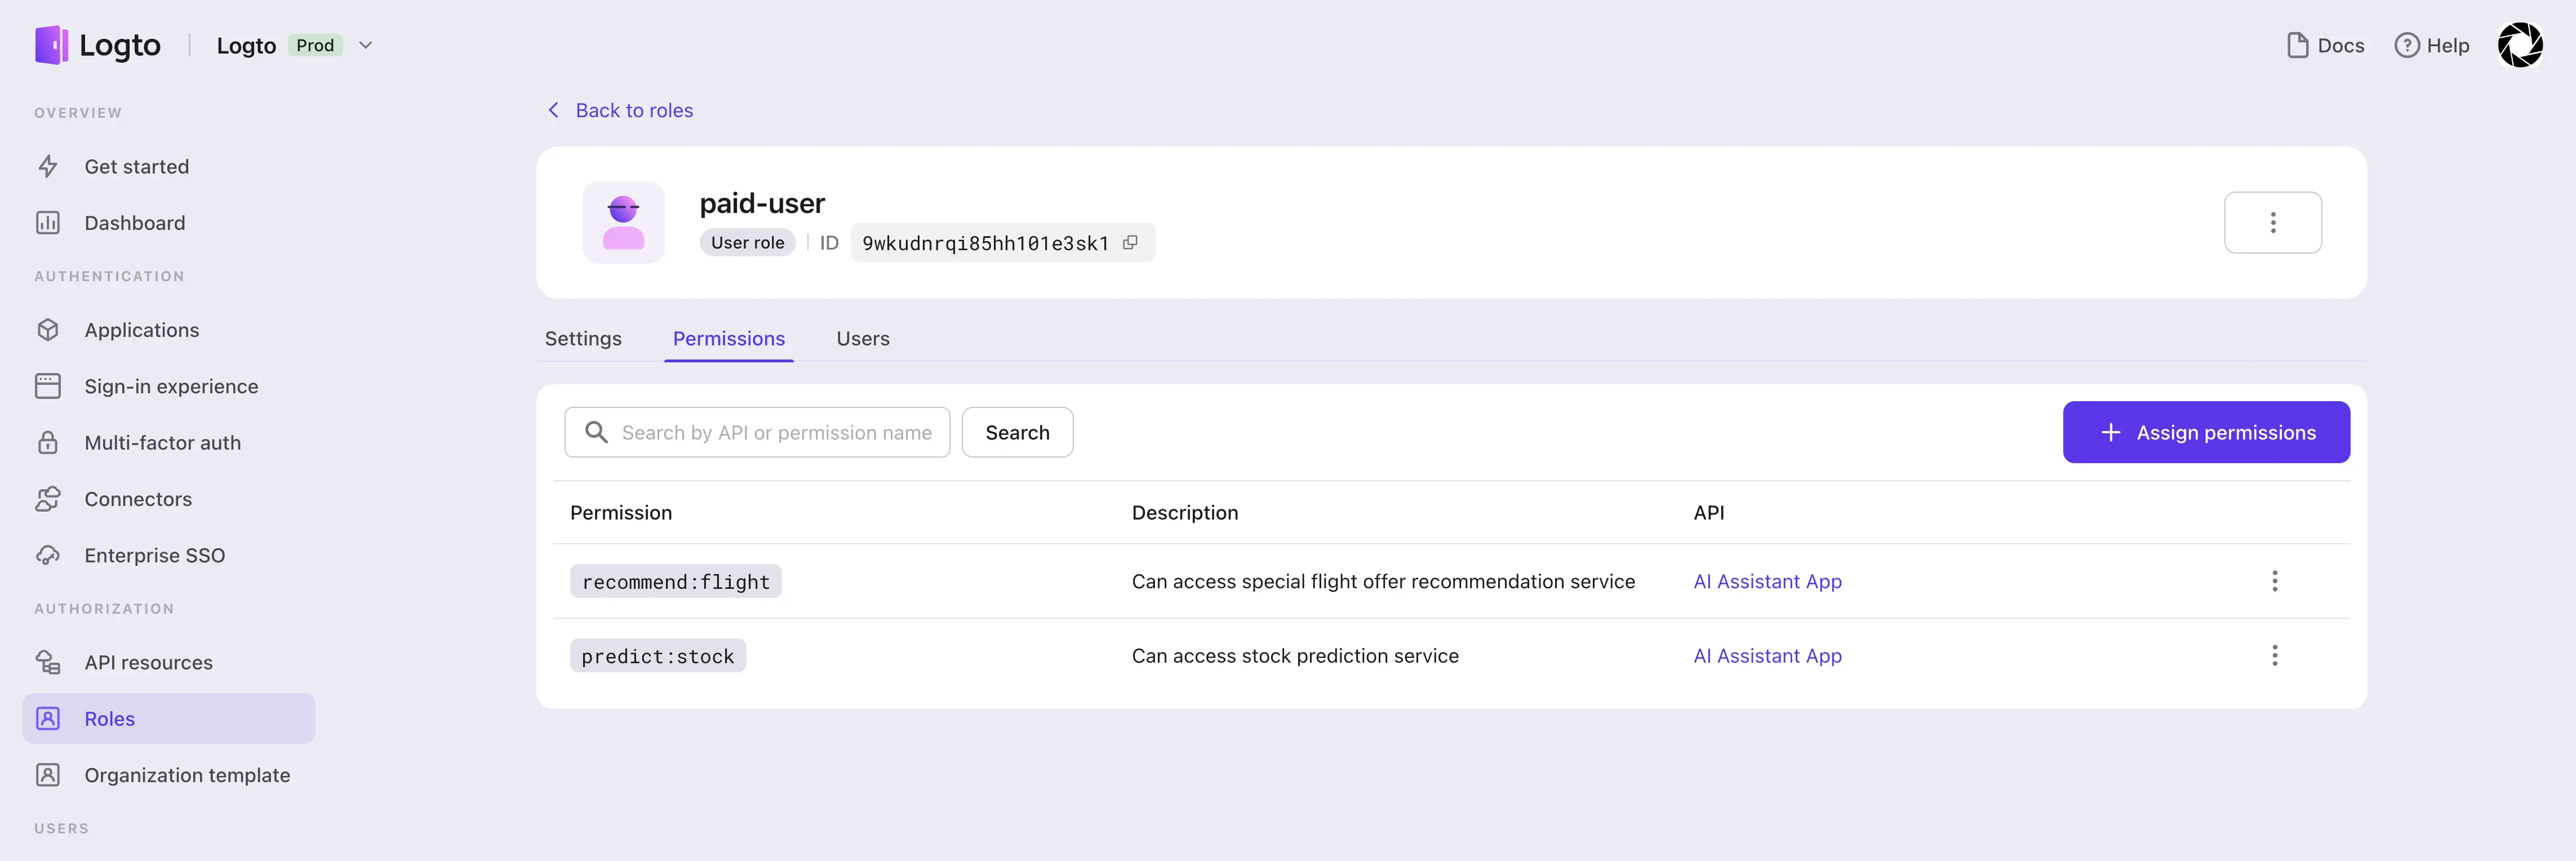Open the actions menu for recommend:flight
This screenshot has width=2576, height=861.
click(x=2274, y=581)
